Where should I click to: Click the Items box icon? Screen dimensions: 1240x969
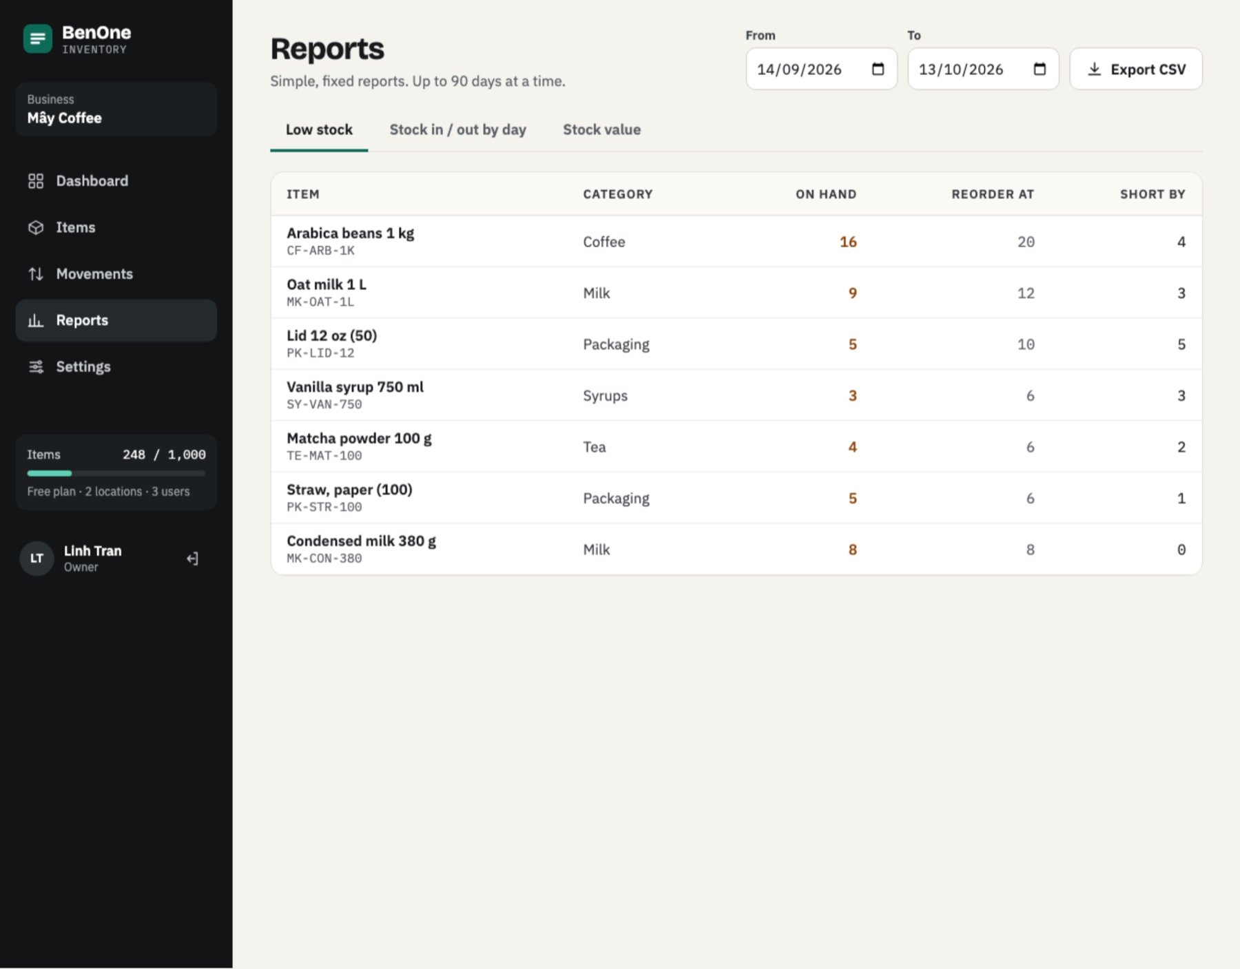[36, 227]
